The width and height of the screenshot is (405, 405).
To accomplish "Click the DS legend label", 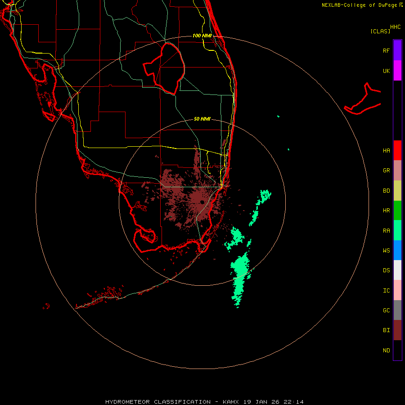I will [x=386, y=270].
